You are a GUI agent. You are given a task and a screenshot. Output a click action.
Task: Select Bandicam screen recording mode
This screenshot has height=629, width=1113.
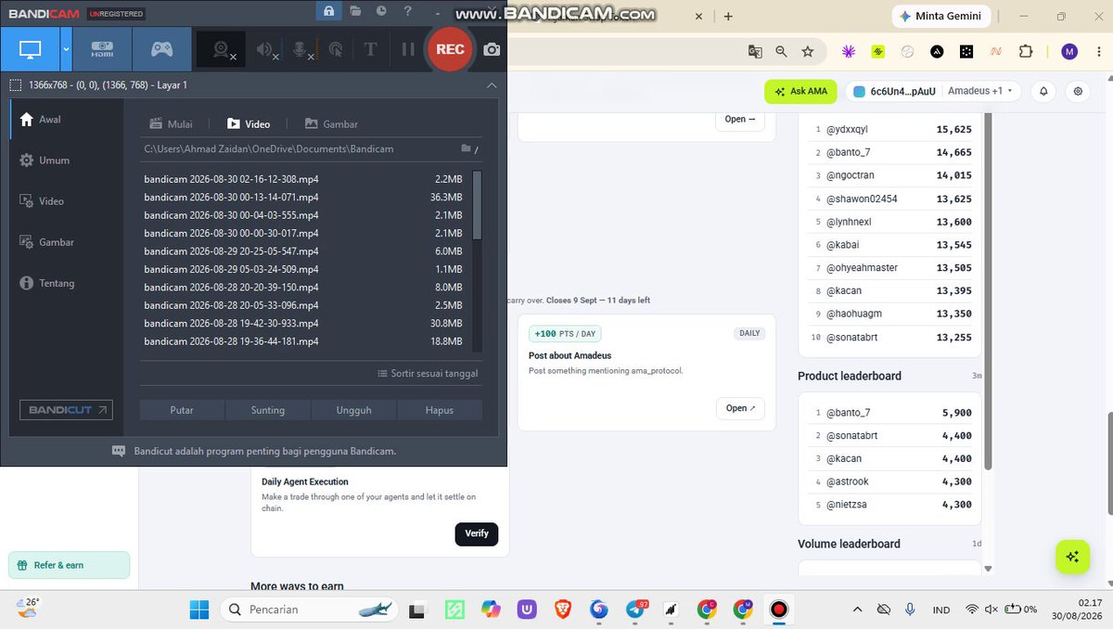tap(31, 49)
